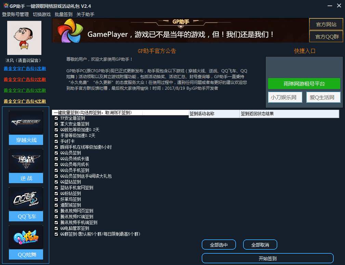The width and height of the screenshot is (345, 265).
Task: Toggle 掌火安全盾签到 checkbox
Action: point(56,124)
